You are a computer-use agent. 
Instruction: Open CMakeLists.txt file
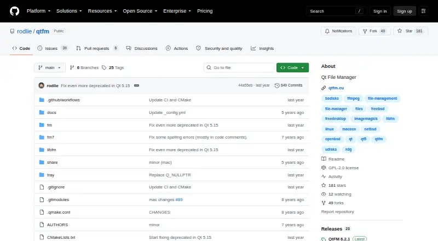click(x=61, y=237)
